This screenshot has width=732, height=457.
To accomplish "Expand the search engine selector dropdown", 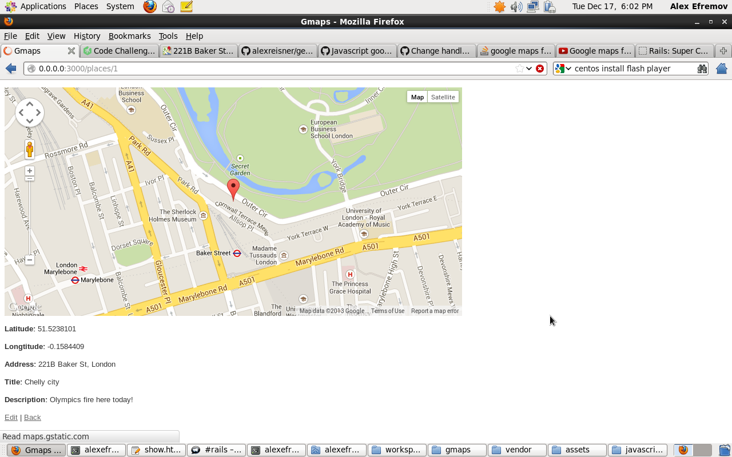I will (x=563, y=69).
